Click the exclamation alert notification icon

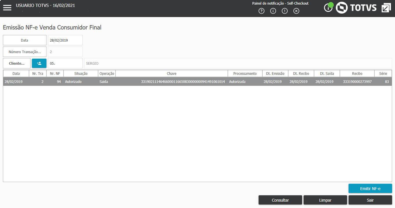pos(285,11)
